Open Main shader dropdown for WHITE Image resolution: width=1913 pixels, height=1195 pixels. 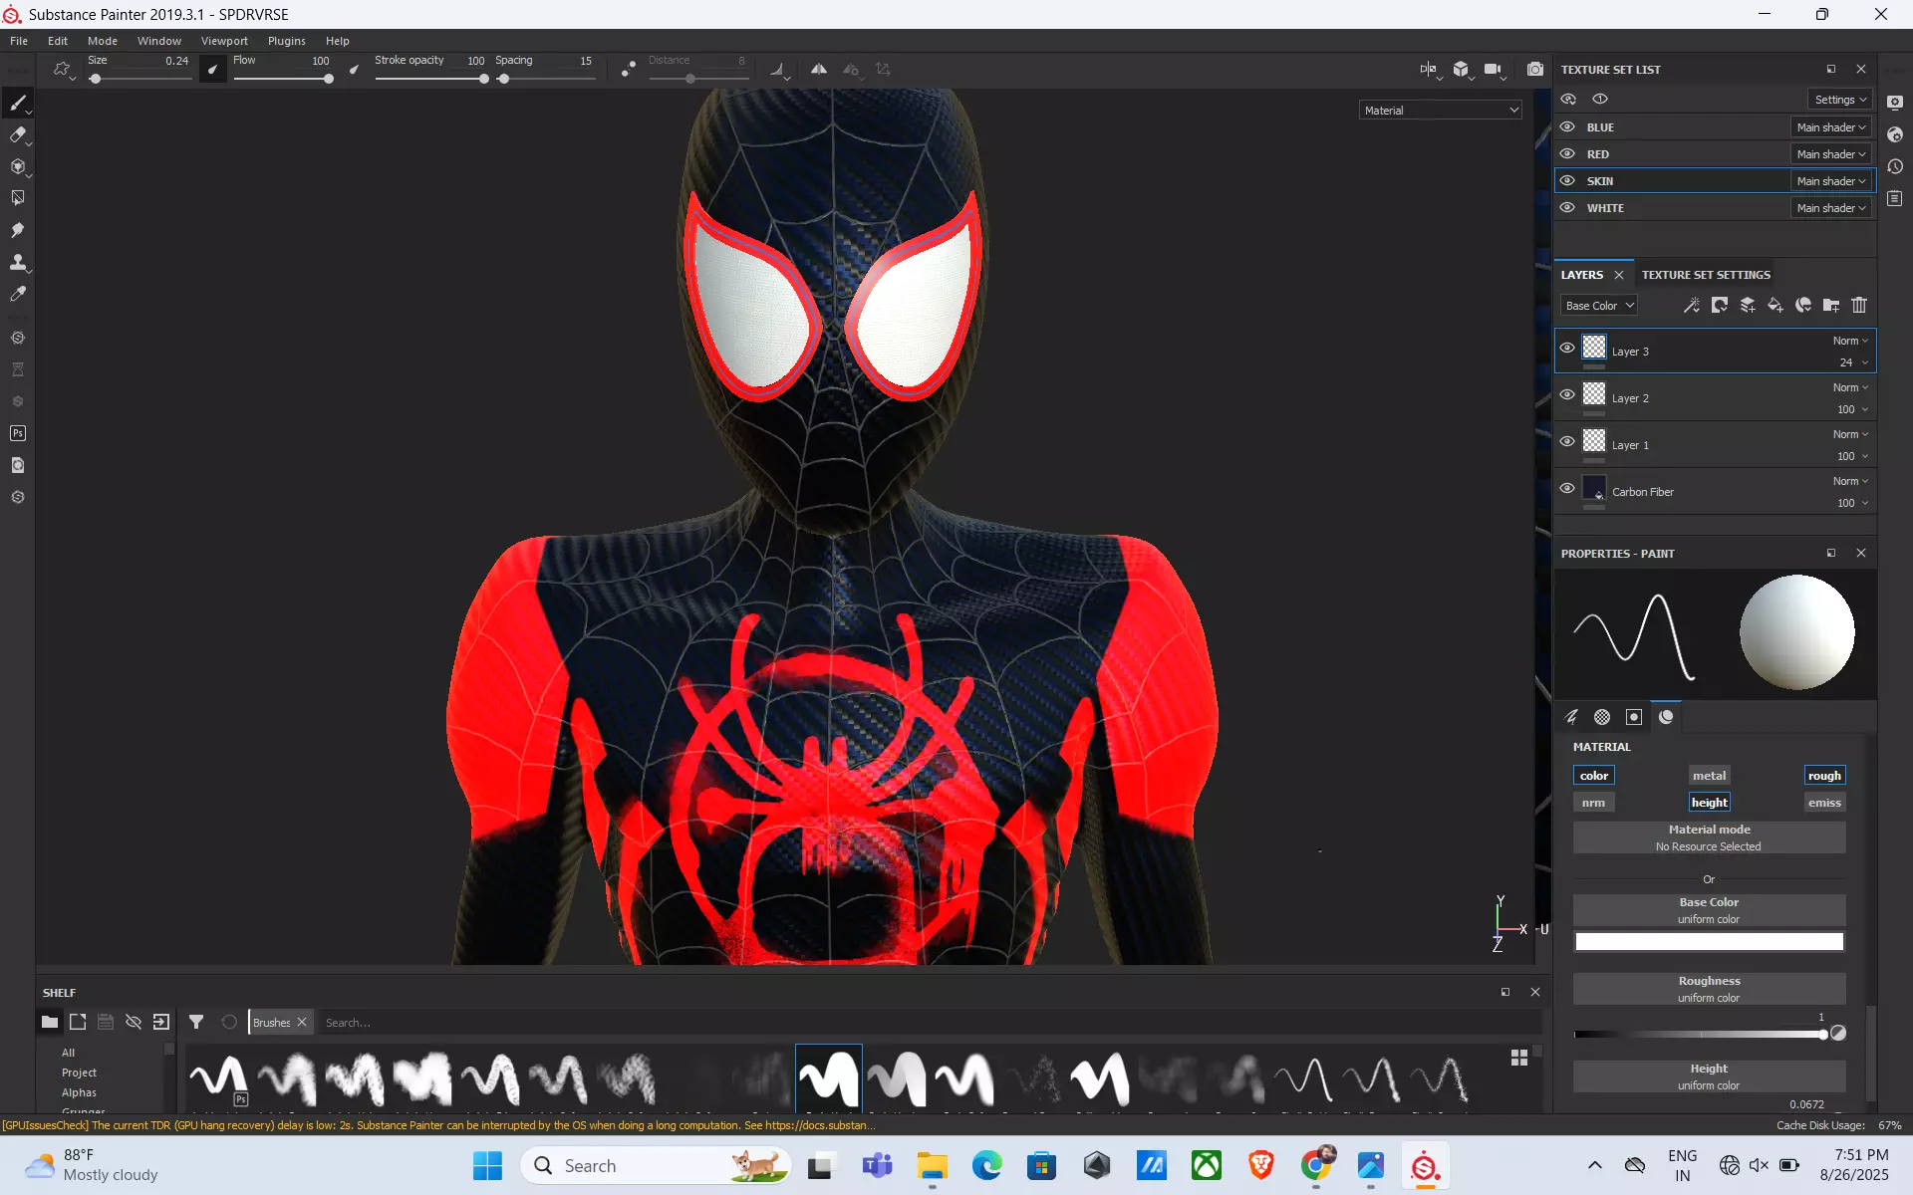click(1831, 208)
